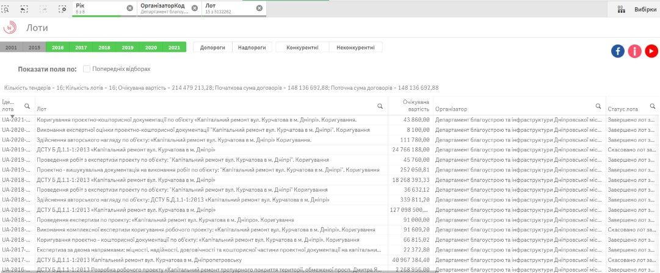Clear all selections
The width and height of the screenshot is (660, 273).
click(62, 9)
